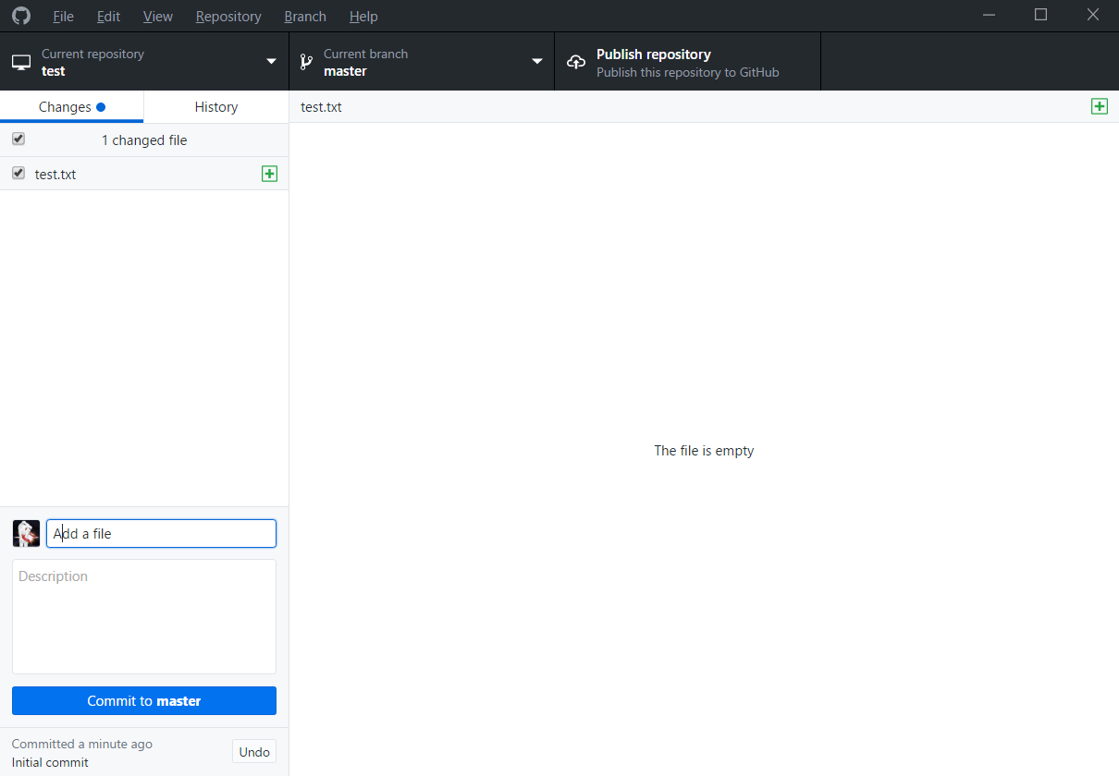Screen dimensions: 1119x776
Task: Click the test.txt diff header filename
Action: pyautogui.click(x=321, y=107)
